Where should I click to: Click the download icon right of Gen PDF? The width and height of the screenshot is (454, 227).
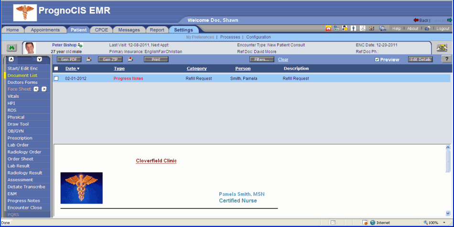(88, 59)
